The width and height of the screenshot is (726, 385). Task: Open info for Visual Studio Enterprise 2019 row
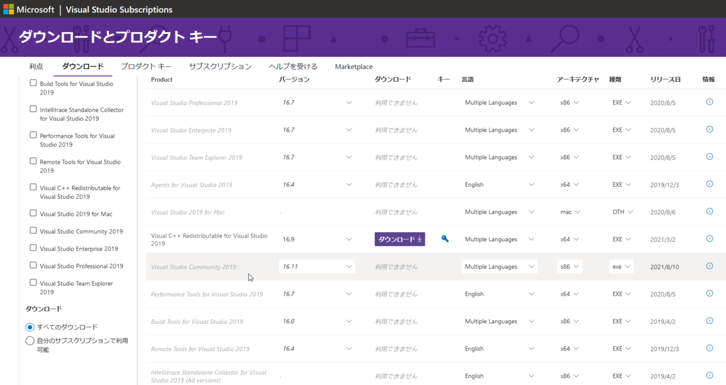click(x=710, y=129)
